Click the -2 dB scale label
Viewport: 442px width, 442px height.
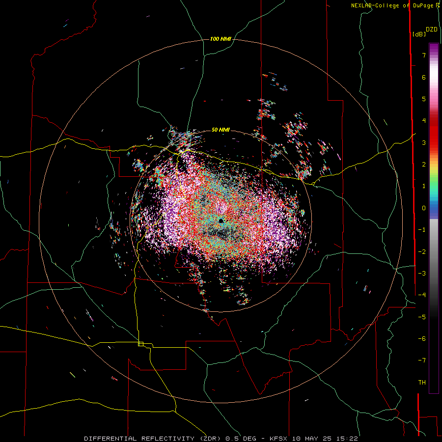422,252
